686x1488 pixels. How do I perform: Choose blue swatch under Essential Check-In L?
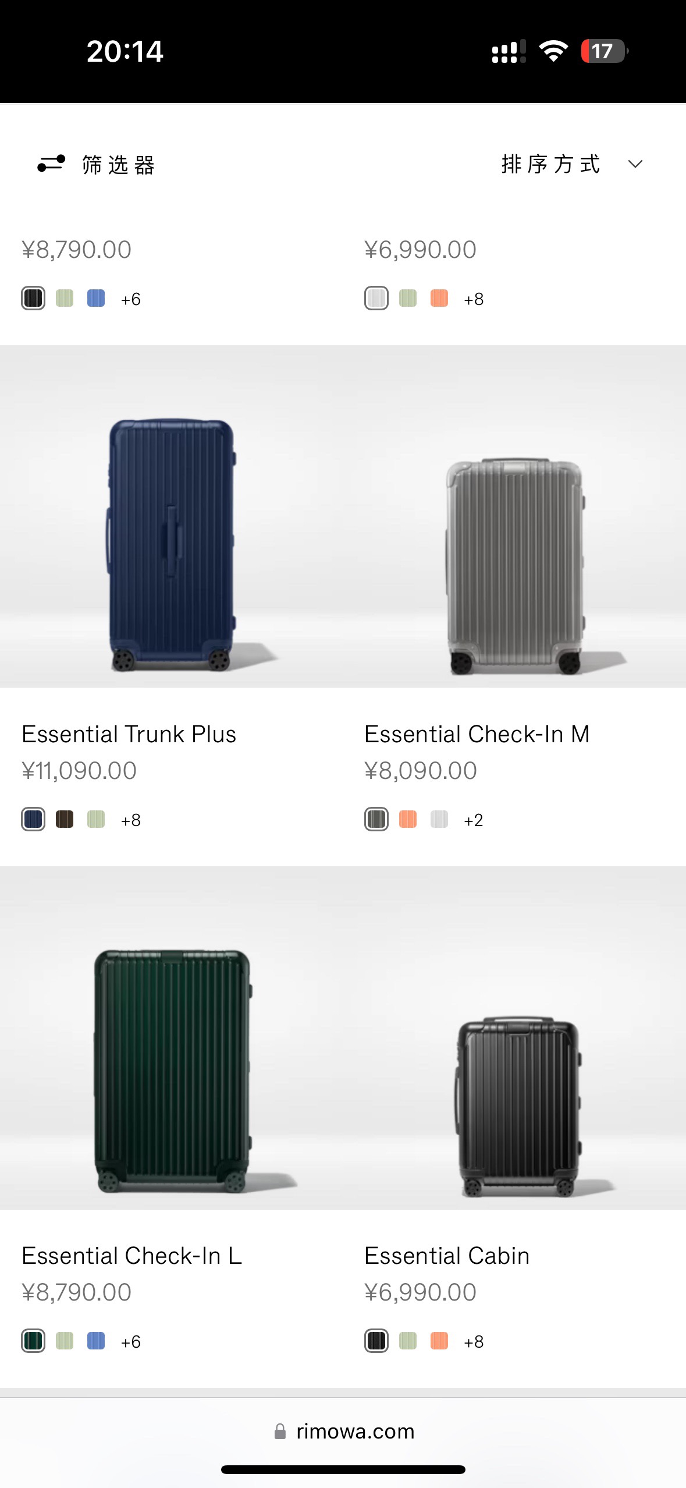[96, 1341]
